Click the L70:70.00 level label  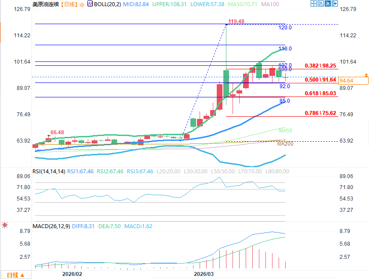250,172
